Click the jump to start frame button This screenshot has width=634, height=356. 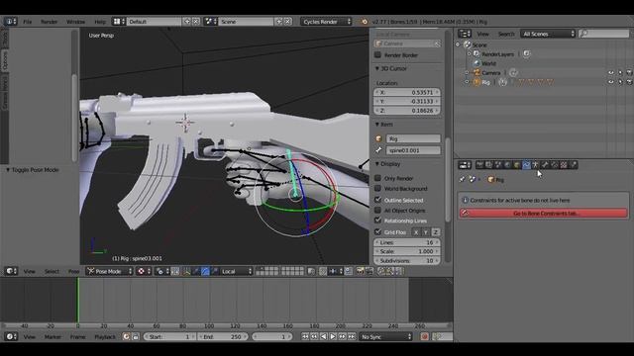[305, 336]
